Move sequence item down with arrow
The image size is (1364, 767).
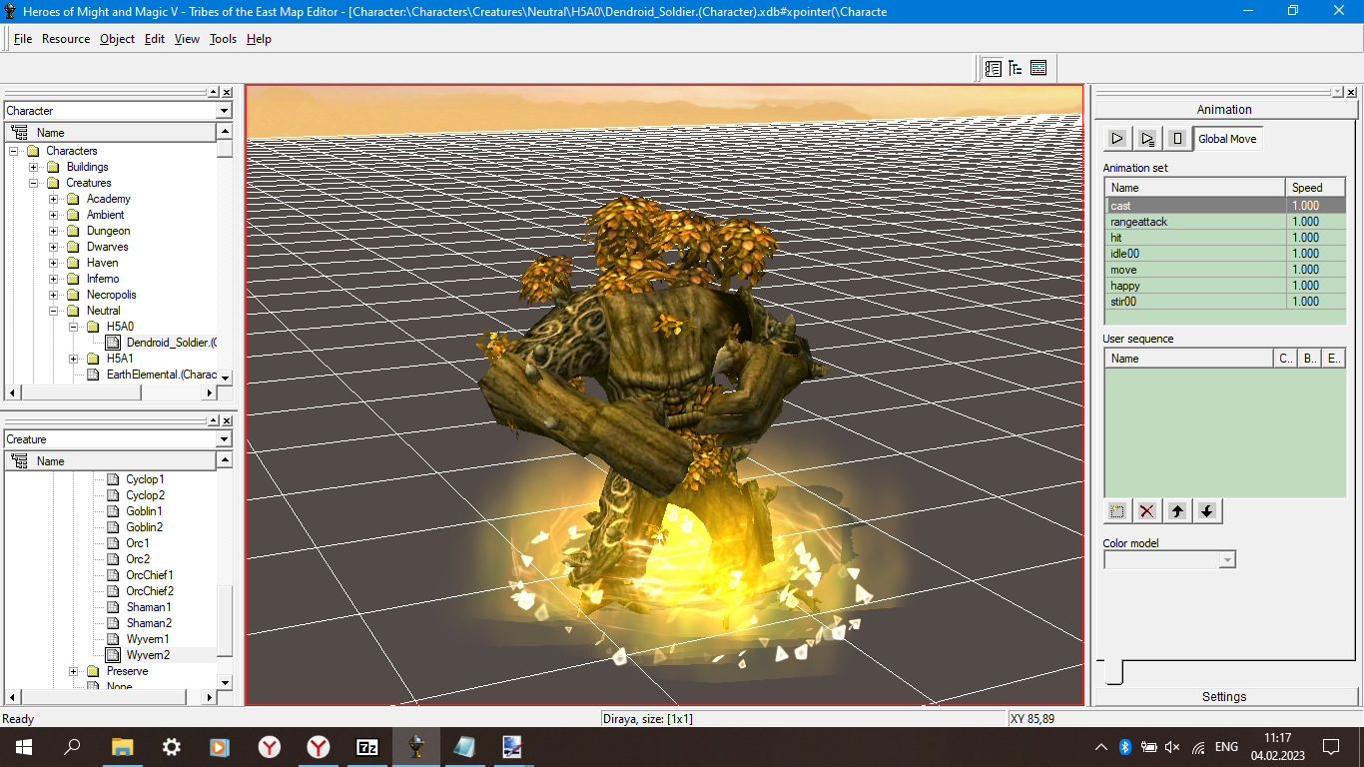pos(1207,511)
